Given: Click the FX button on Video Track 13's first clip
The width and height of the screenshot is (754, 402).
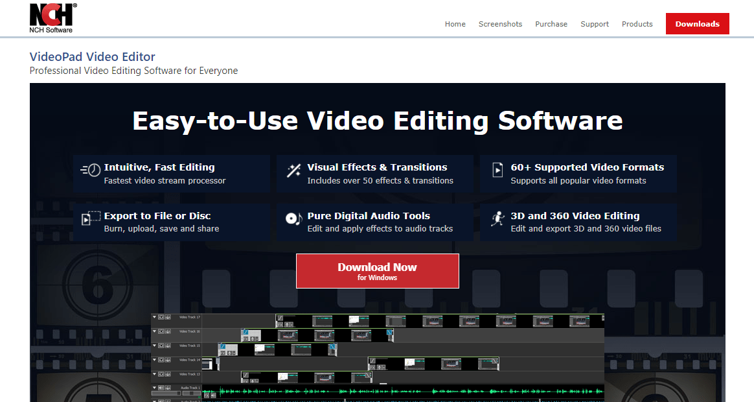Looking at the screenshot, I should coord(246,381).
